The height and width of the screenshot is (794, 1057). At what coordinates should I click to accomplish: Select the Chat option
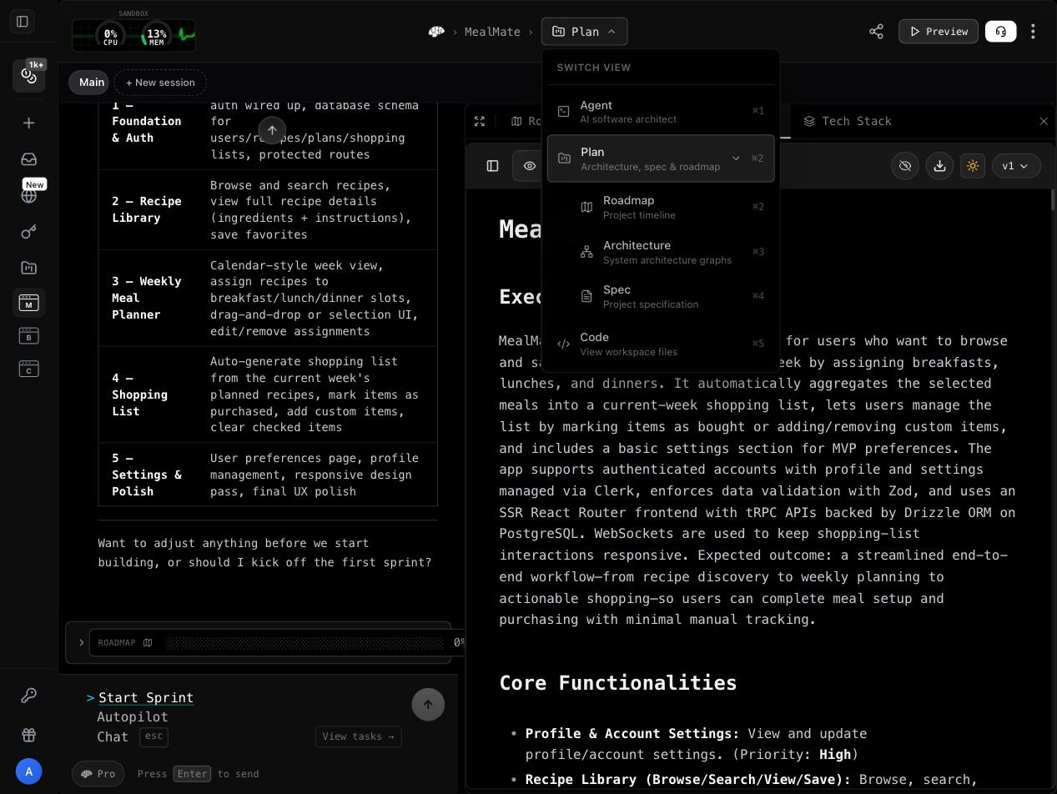[x=113, y=737]
